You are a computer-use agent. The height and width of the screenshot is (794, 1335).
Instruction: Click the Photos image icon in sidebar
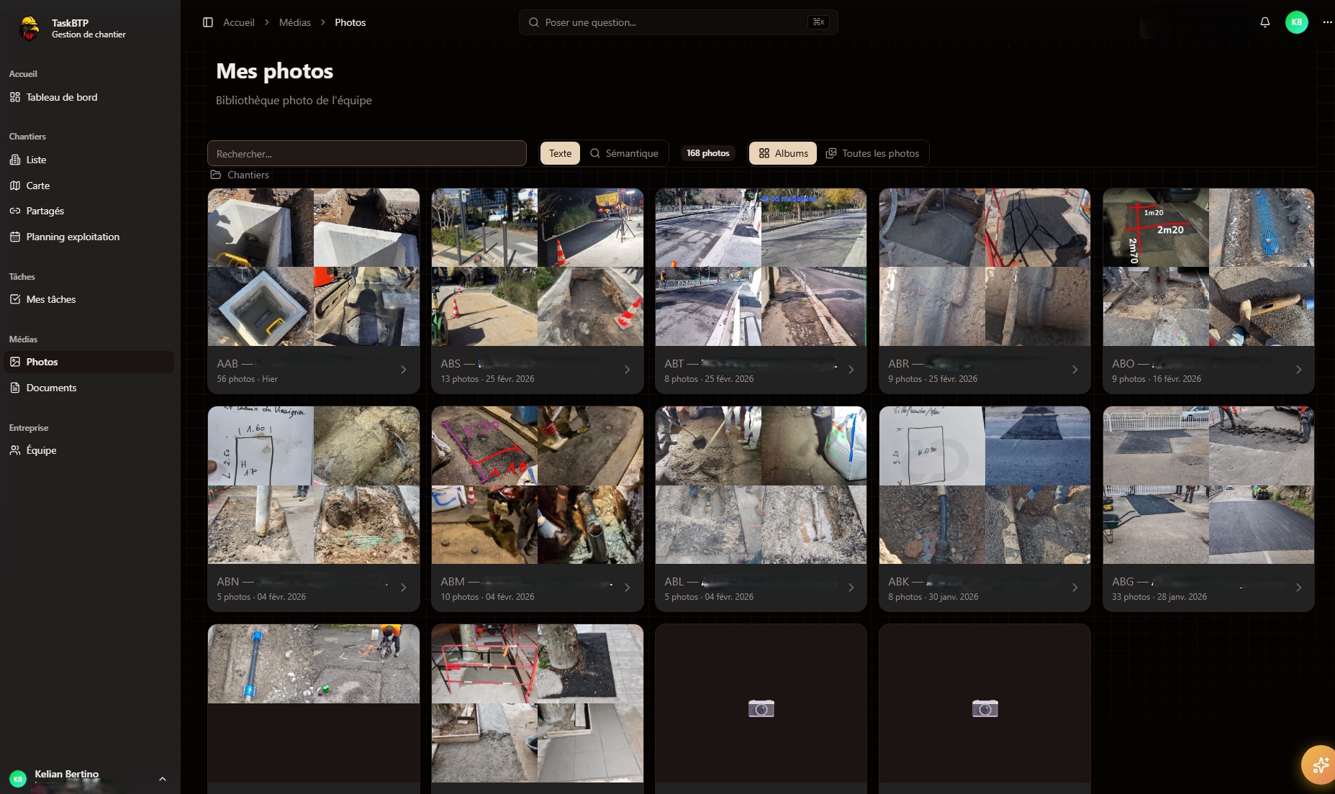coord(15,362)
